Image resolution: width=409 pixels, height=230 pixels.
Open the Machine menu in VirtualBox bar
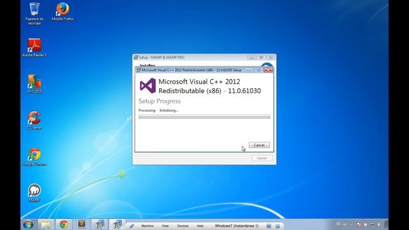148,226
